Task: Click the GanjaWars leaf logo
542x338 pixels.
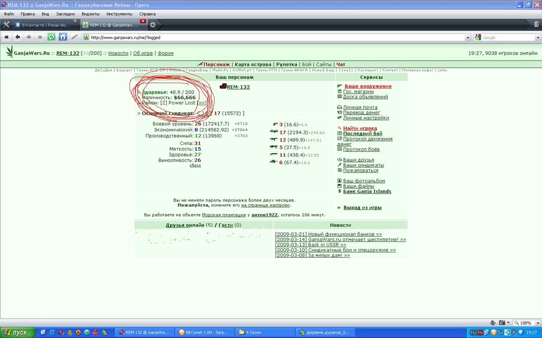Action: click(9, 52)
